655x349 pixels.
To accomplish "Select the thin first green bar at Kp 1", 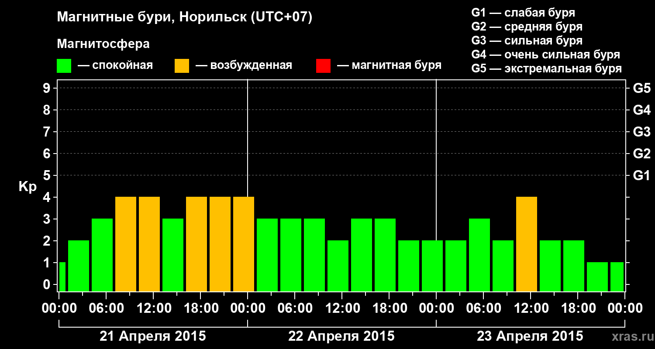I will pyautogui.click(x=62, y=277).
